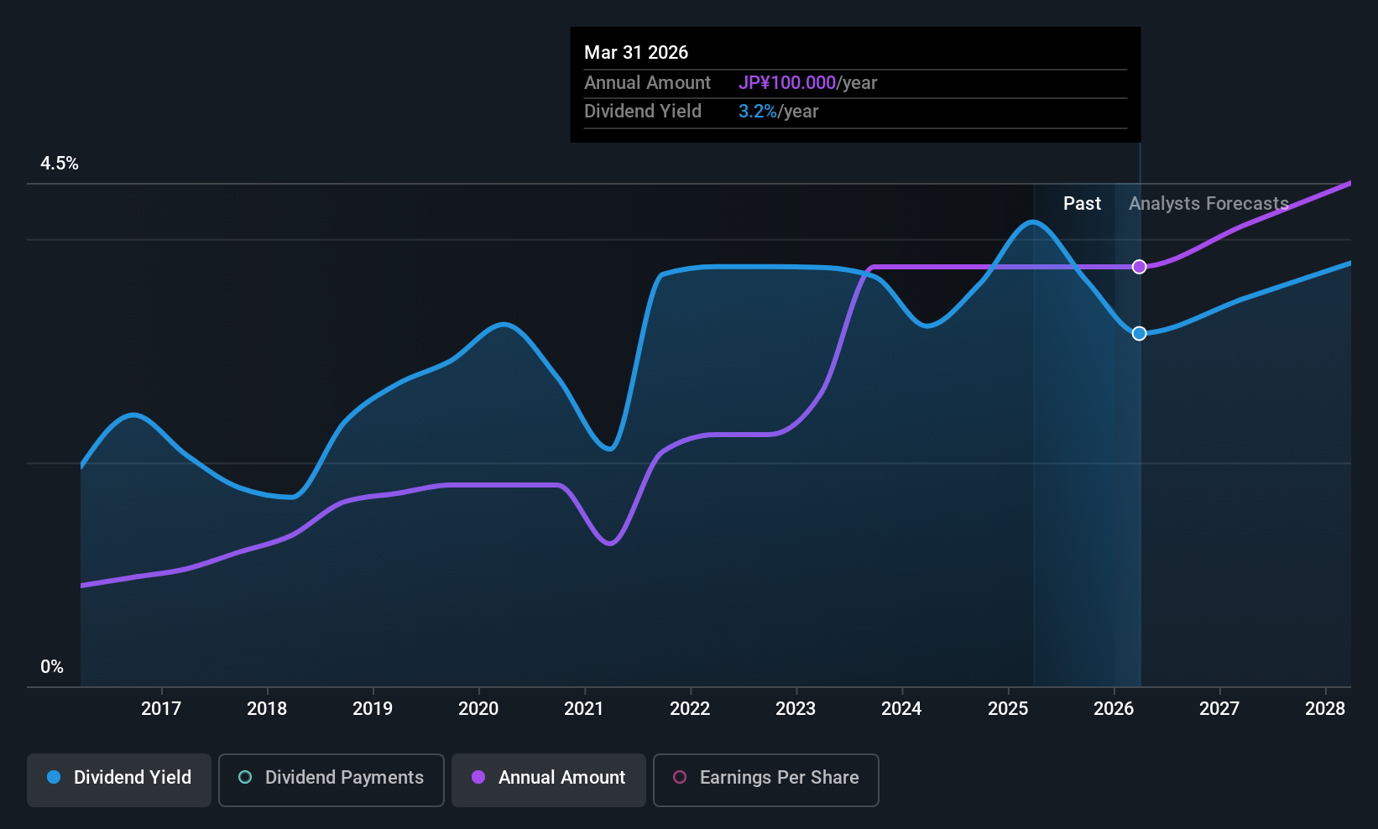Select the blue Dividend Yield data point
This screenshot has height=829, width=1378.
(1139, 333)
